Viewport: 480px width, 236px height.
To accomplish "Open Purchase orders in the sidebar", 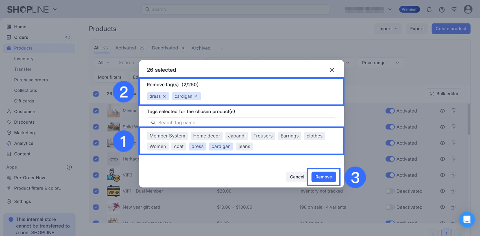I will point(31,80).
